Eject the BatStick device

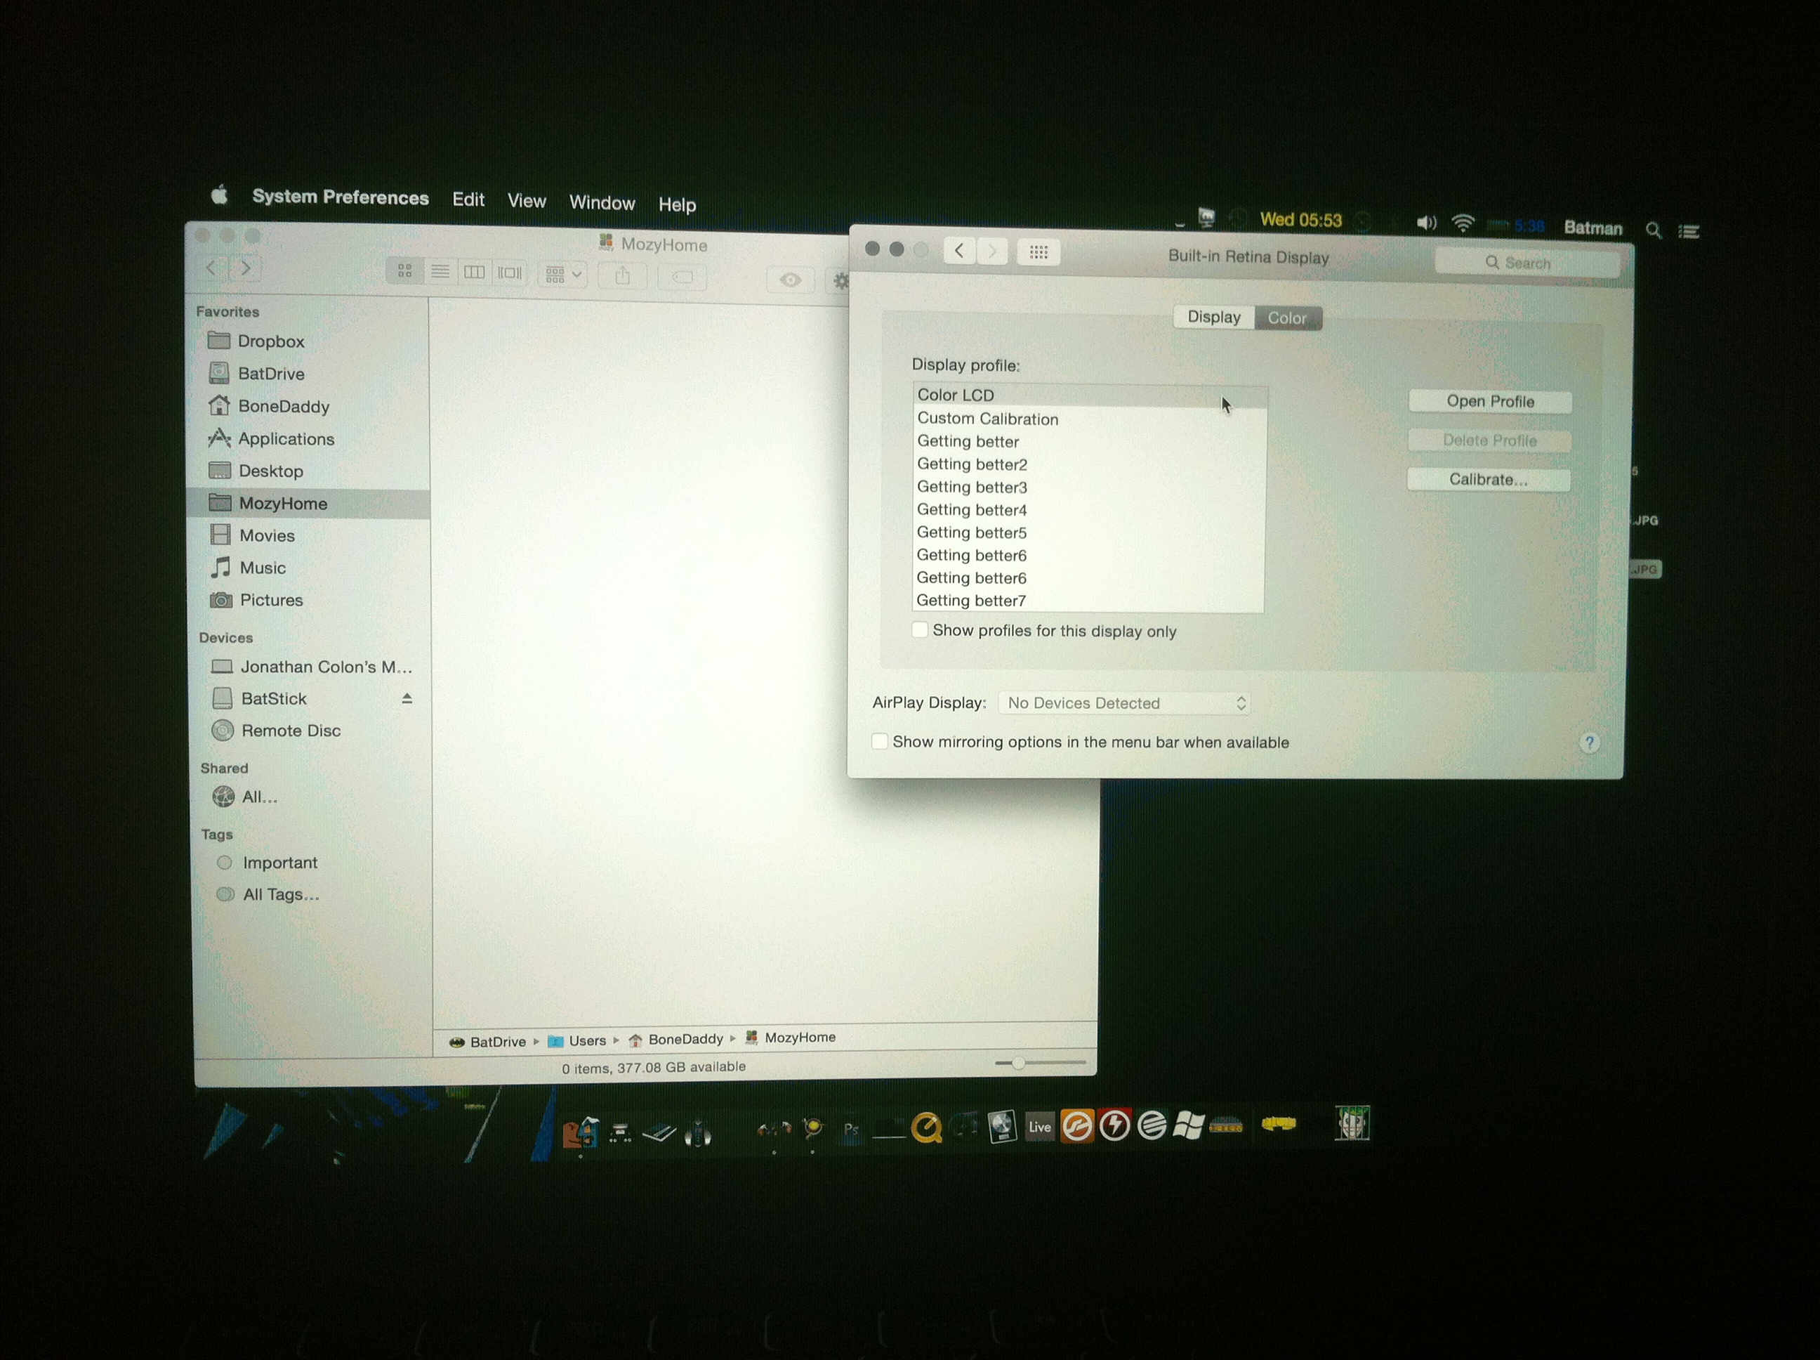(407, 699)
